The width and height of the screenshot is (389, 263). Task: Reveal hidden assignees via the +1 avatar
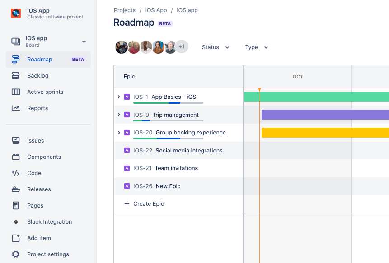click(x=182, y=47)
